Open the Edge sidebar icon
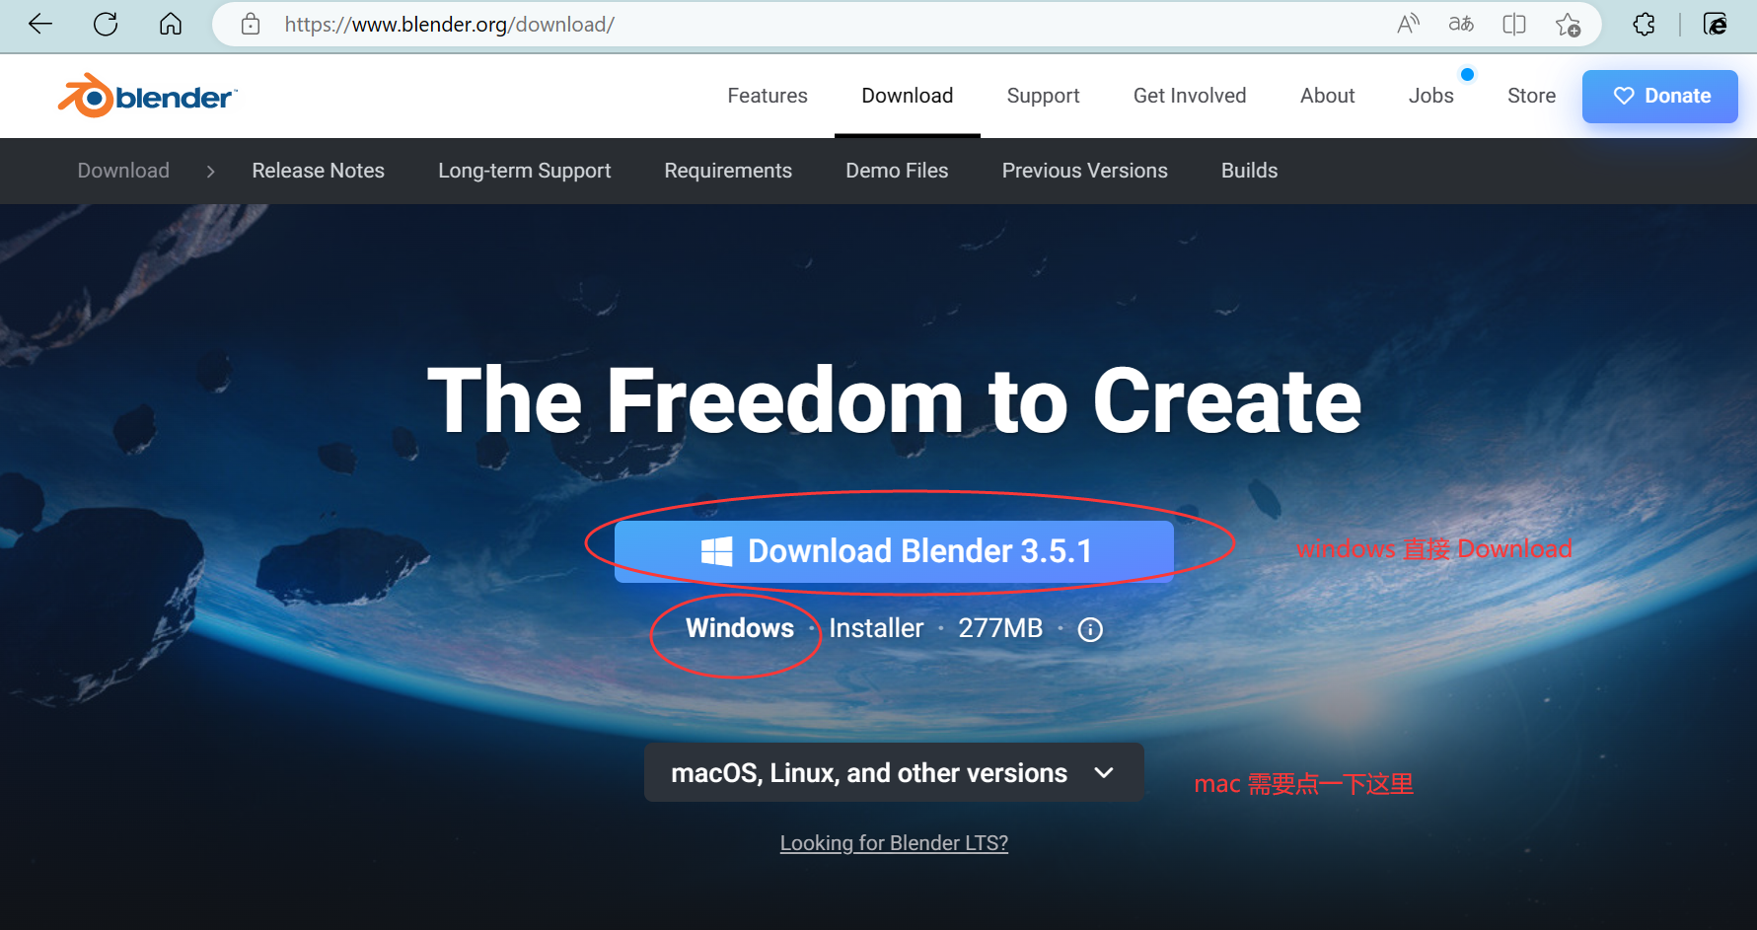Image resolution: width=1757 pixels, height=930 pixels. (1716, 24)
